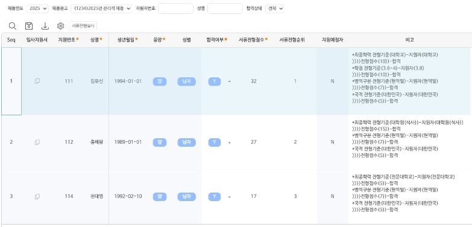
Task: Open the 채용연도 2025 dropdown
Action: pyautogui.click(x=37, y=8)
